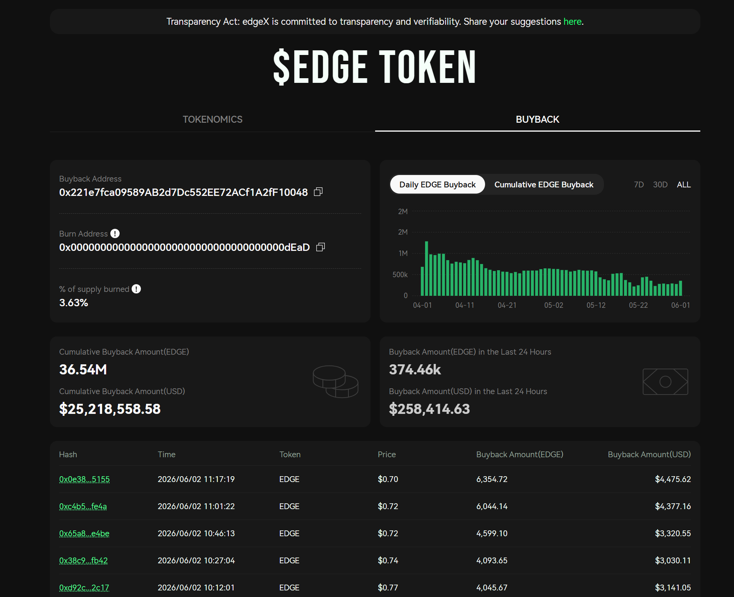Click the tallest bar in buyback chart
Image resolution: width=734 pixels, height=597 pixels.
(427, 268)
